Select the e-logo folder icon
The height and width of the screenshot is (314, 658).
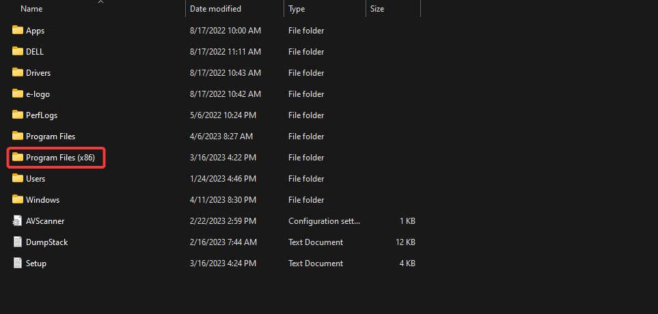pyautogui.click(x=18, y=94)
